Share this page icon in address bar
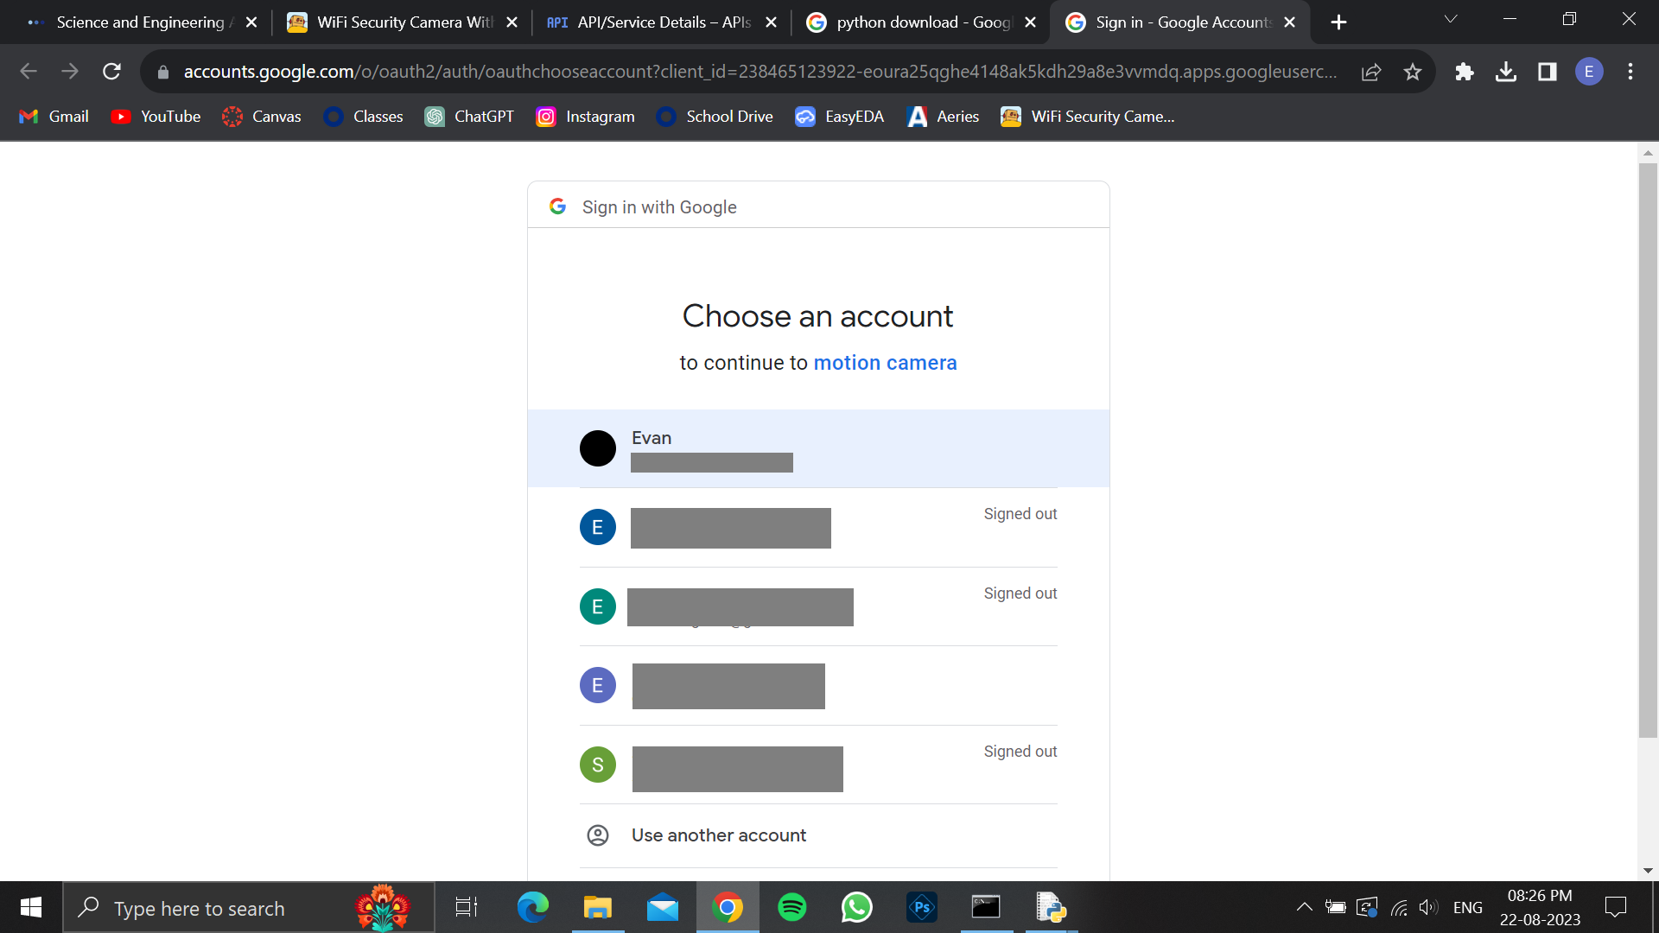The width and height of the screenshot is (1659, 933). (1371, 72)
